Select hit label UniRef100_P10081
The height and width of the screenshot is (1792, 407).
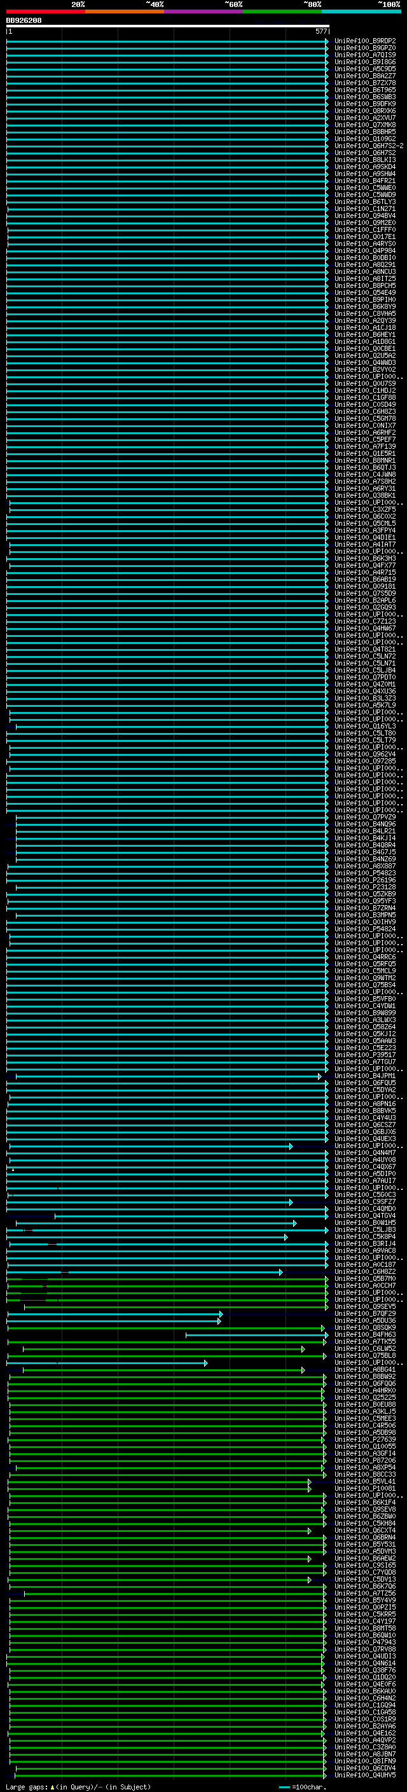point(364,1488)
